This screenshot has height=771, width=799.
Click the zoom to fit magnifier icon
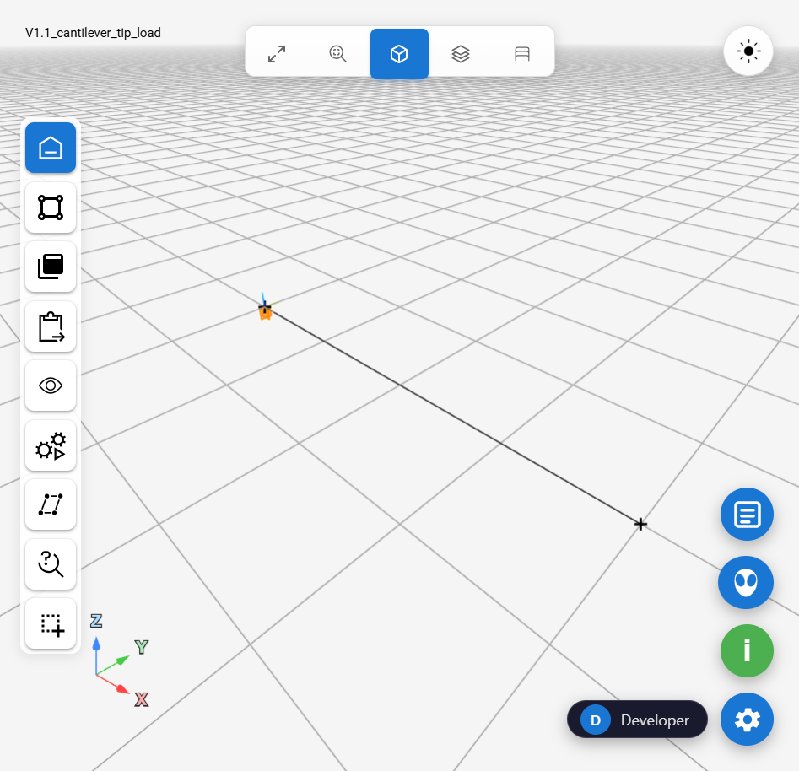tap(337, 53)
